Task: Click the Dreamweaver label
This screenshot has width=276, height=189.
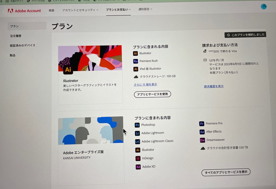Action: (x=216, y=140)
